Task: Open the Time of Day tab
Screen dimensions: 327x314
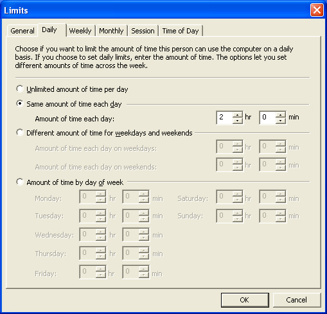Action: pos(181,31)
